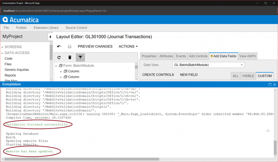Screen dimensions: 278x162
Task: Click the Layout Editor GL301000 title
Action: click(104, 37)
